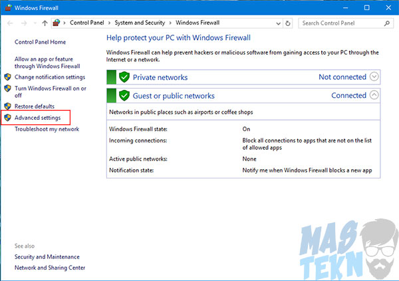Open Change notification settings
This screenshot has width=399, height=281.
coord(50,77)
